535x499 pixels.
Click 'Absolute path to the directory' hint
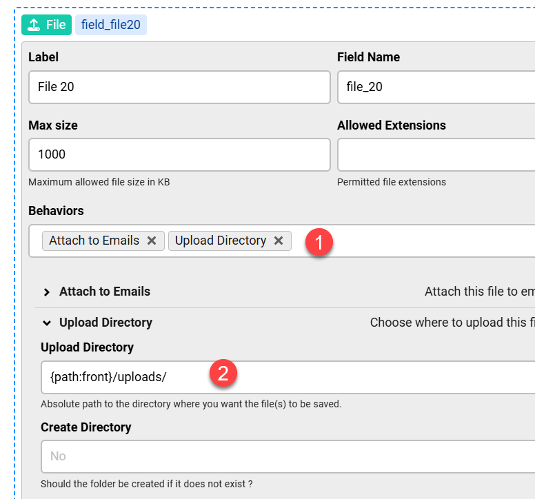click(x=191, y=404)
